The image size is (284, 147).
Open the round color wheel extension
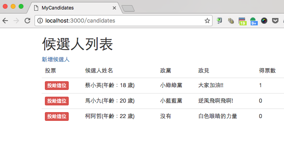(x=264, y=21)
